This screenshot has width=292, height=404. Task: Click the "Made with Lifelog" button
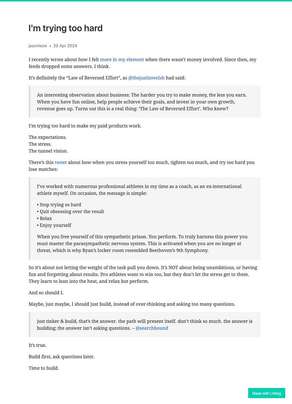[x=267, y=393]
